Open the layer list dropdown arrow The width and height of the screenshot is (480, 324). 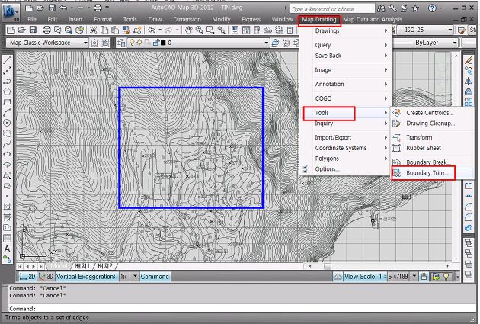(x=267, y=43)
